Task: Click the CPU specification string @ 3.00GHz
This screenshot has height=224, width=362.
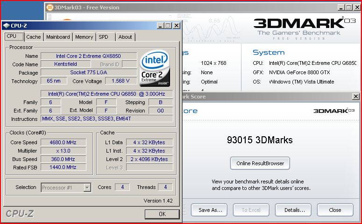Action: (106, 94)
